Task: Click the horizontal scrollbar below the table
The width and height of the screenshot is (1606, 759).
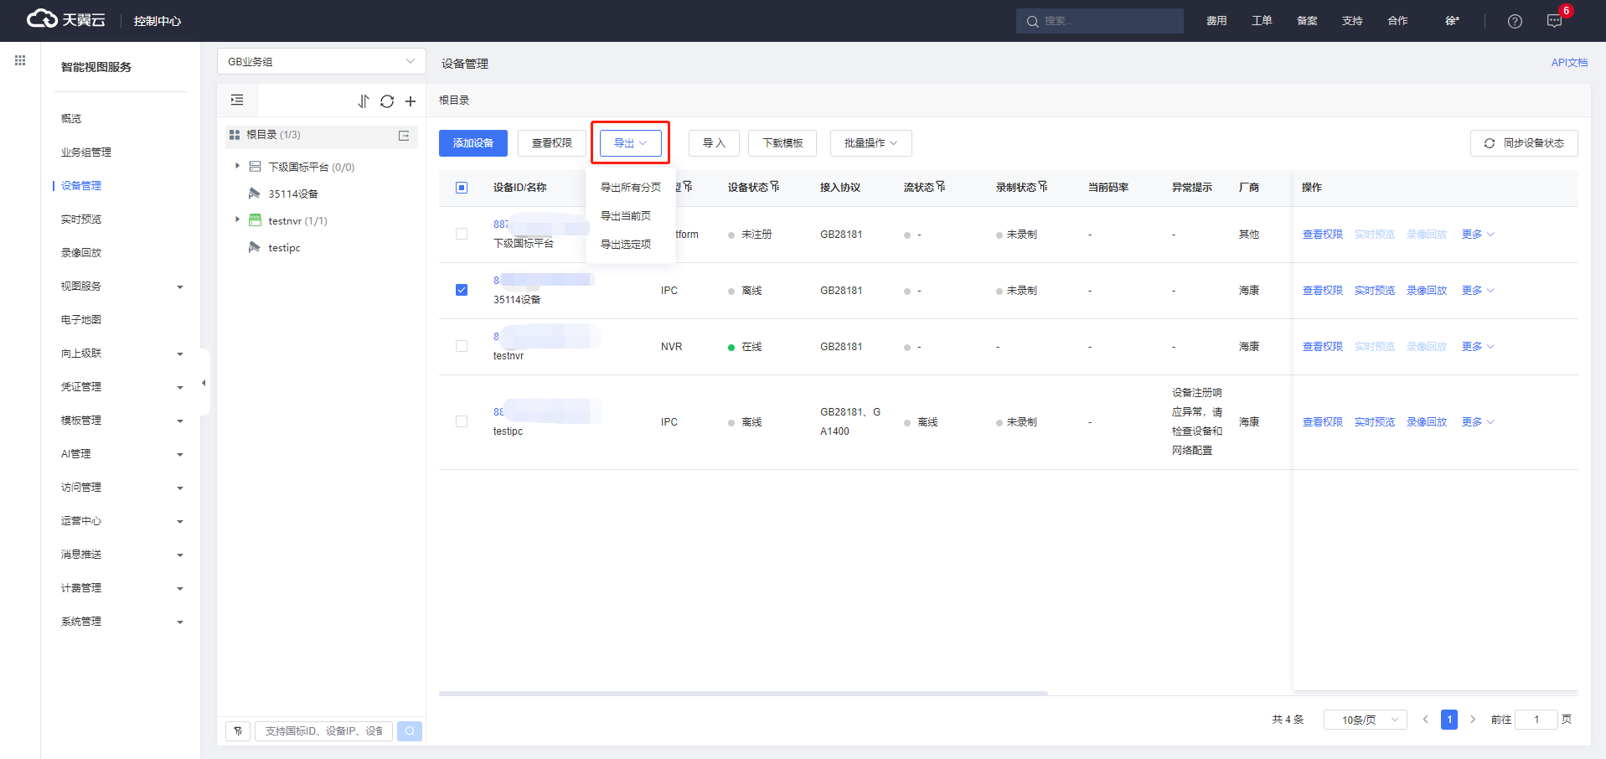Action: pos(743,694)
